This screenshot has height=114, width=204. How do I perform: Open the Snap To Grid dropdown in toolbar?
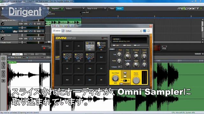coord(97,9)
